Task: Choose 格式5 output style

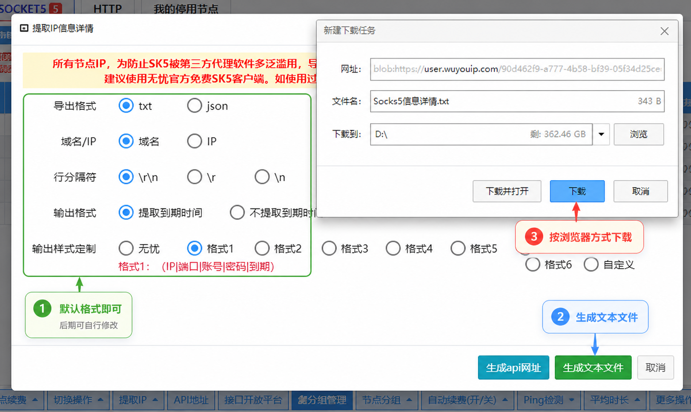Action: tap(458, 248)
